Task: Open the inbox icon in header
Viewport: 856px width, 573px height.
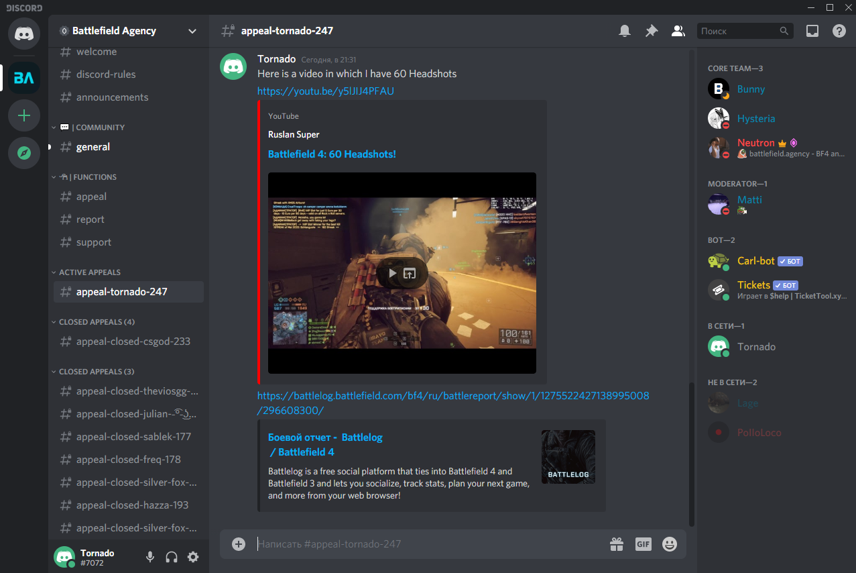Action: (812, 31)
